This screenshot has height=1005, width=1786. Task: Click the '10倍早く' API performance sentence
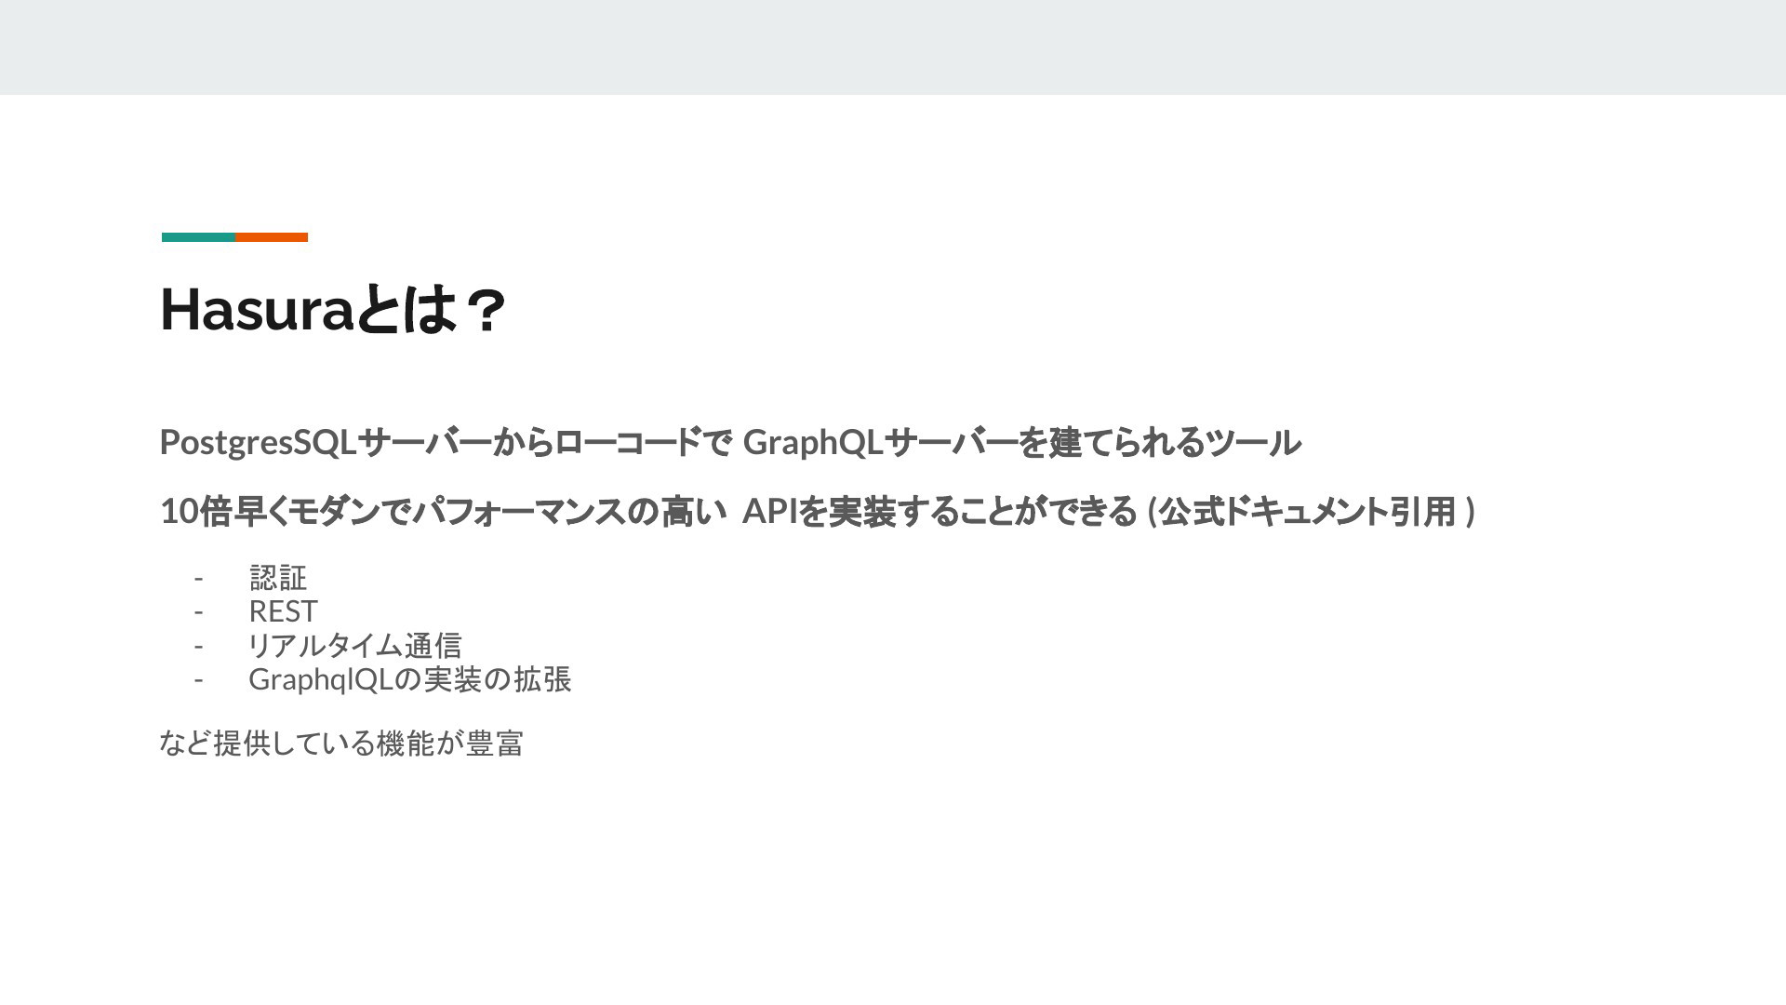pos(817,511)
